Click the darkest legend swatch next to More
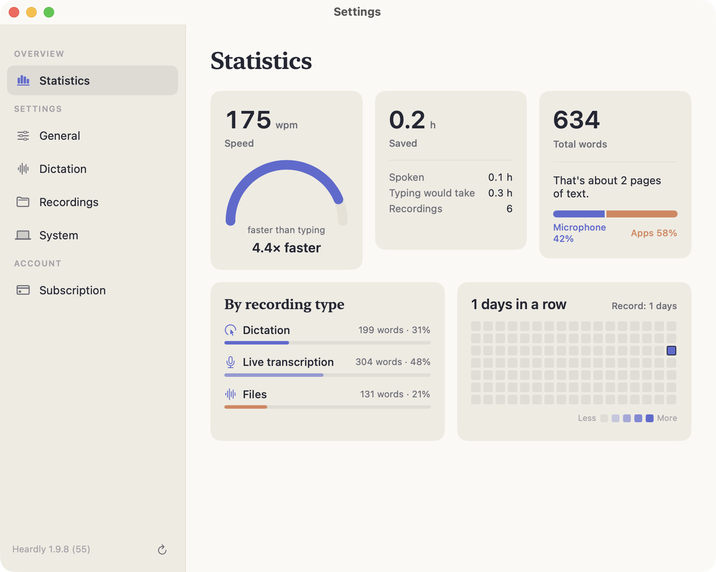Viewport: 716px width, 572px height. coord(650,418)
